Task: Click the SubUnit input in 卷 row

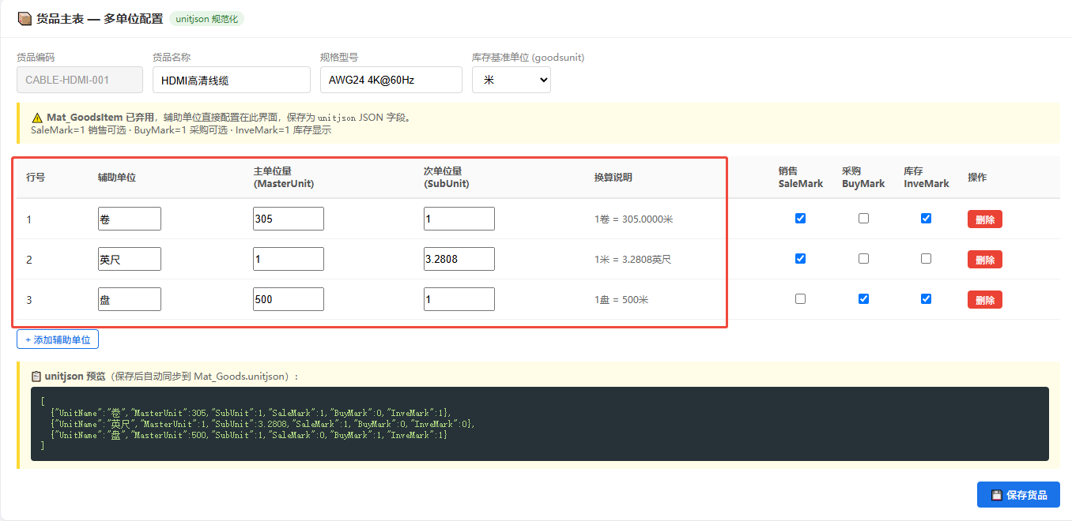Action: [459, 219]
